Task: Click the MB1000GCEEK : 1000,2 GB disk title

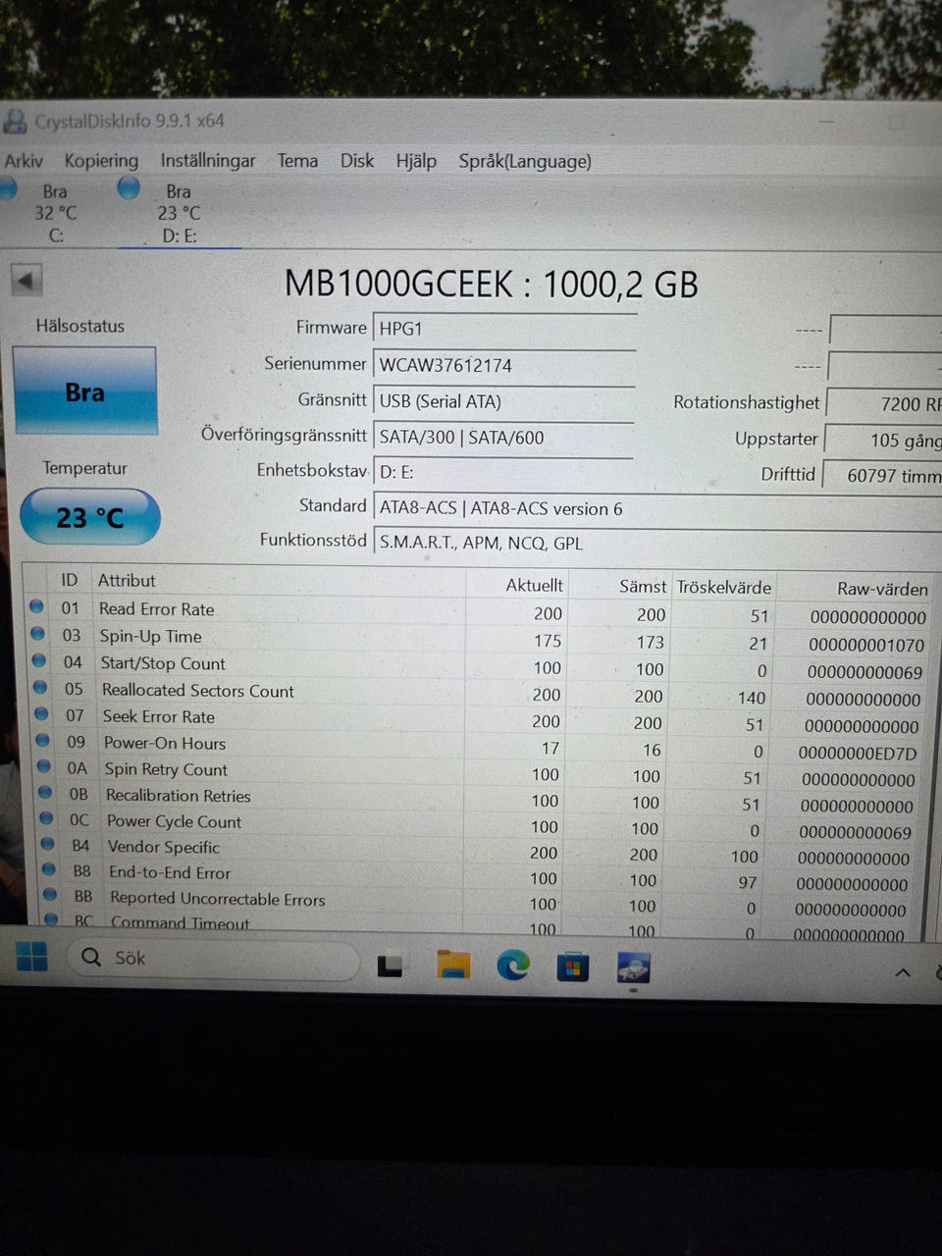Action: tap(492, 285)
